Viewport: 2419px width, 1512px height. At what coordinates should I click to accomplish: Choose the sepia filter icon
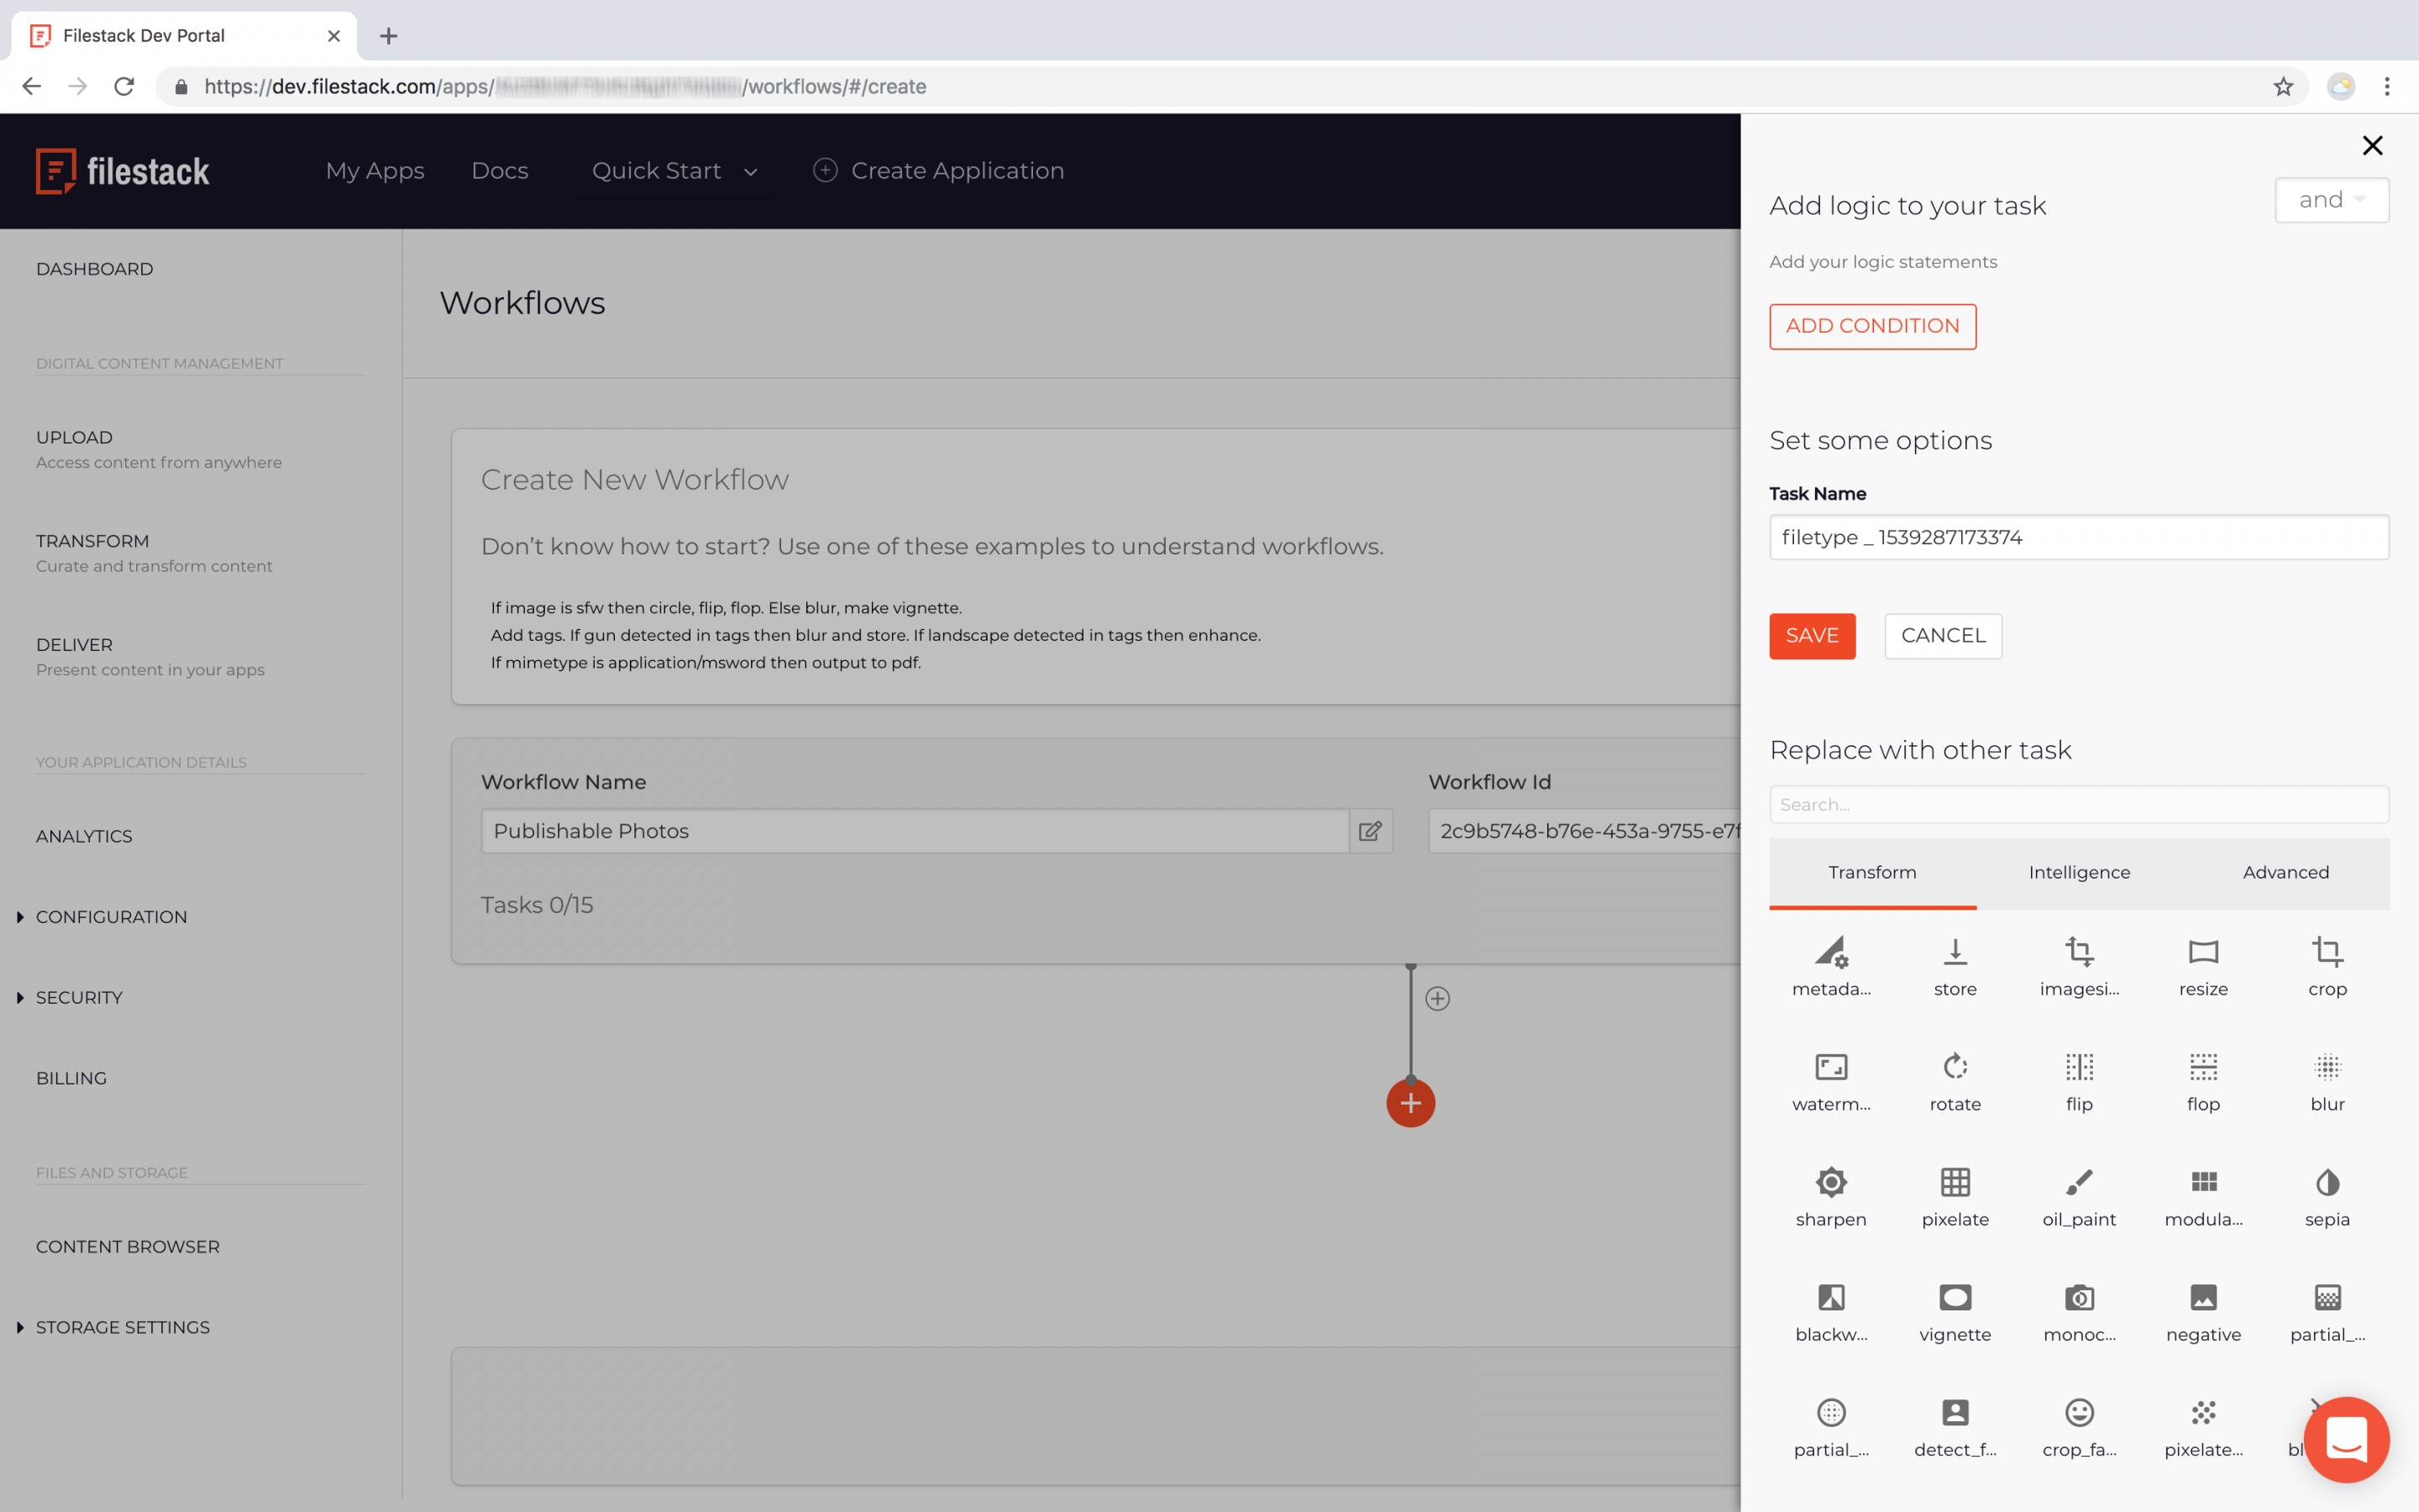[2326, 1183]
